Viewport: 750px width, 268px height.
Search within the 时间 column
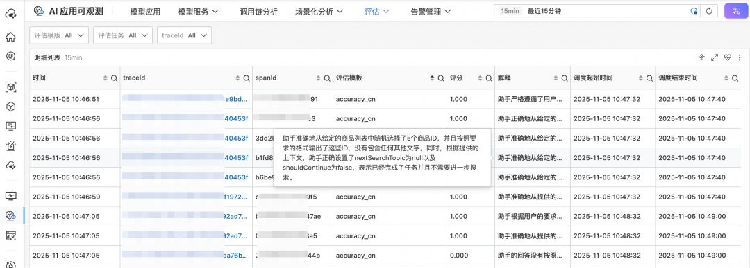[x=114, y=78]
